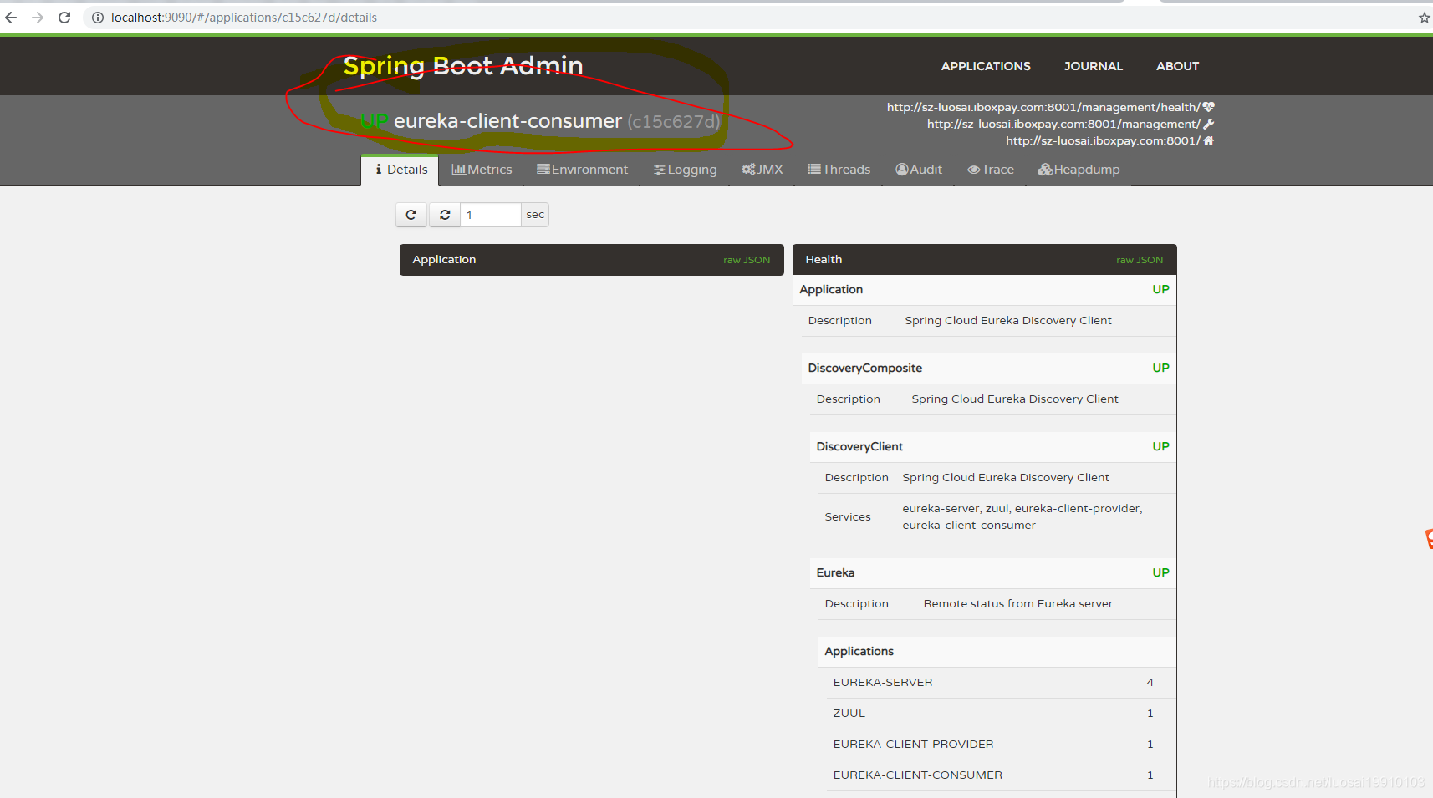Click the UP status of Eureka
The image size is (1433, 798).
pos(1160,572)
